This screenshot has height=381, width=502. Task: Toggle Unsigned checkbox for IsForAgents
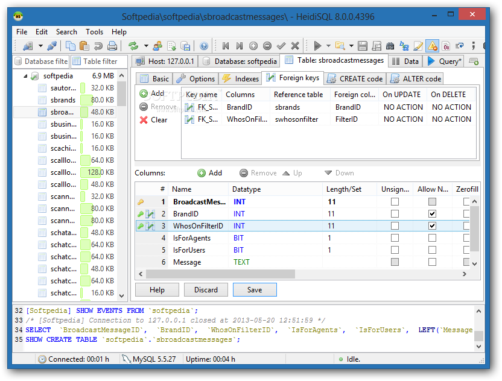pyautogui.click(x=395, y=238)
